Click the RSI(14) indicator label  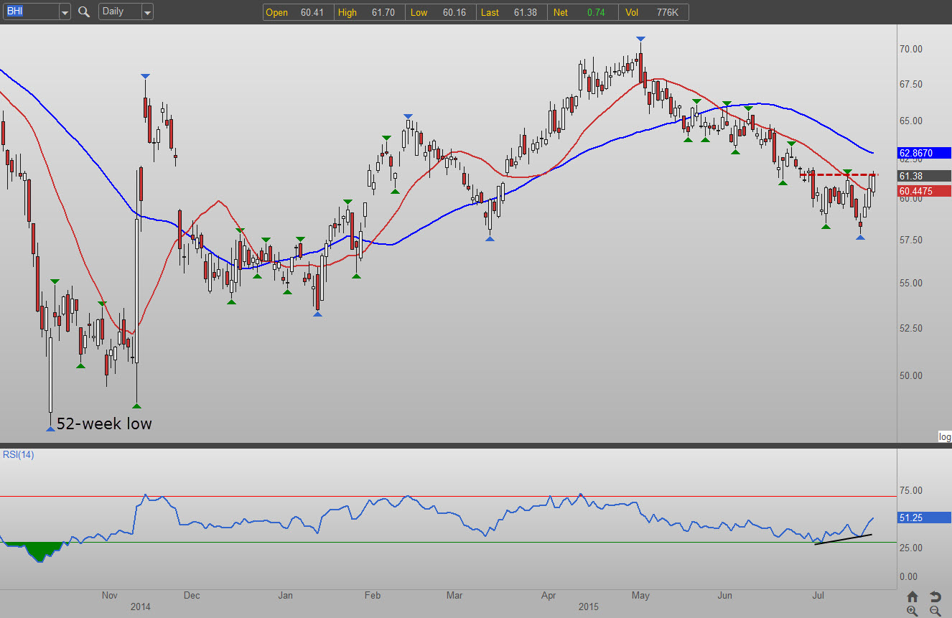pyautogui.click(x=18, y=454)
